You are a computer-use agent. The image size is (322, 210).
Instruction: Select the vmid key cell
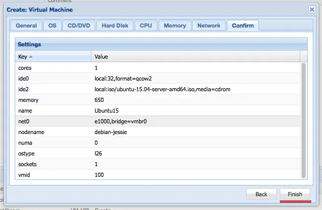click(53, 175)
